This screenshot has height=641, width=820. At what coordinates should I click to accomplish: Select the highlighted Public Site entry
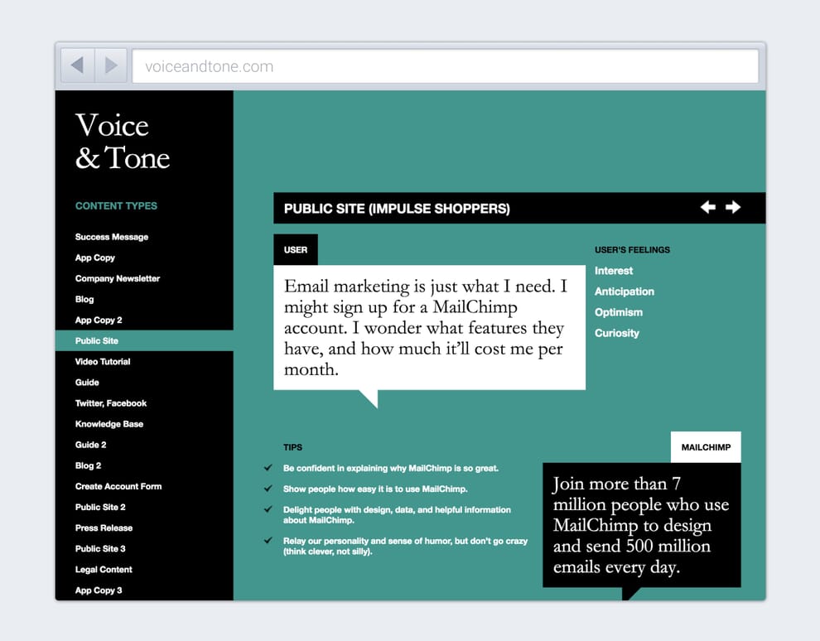point(144,340)
